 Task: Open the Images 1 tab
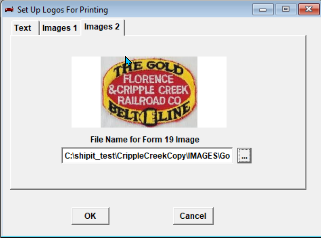tap(60, 28)
